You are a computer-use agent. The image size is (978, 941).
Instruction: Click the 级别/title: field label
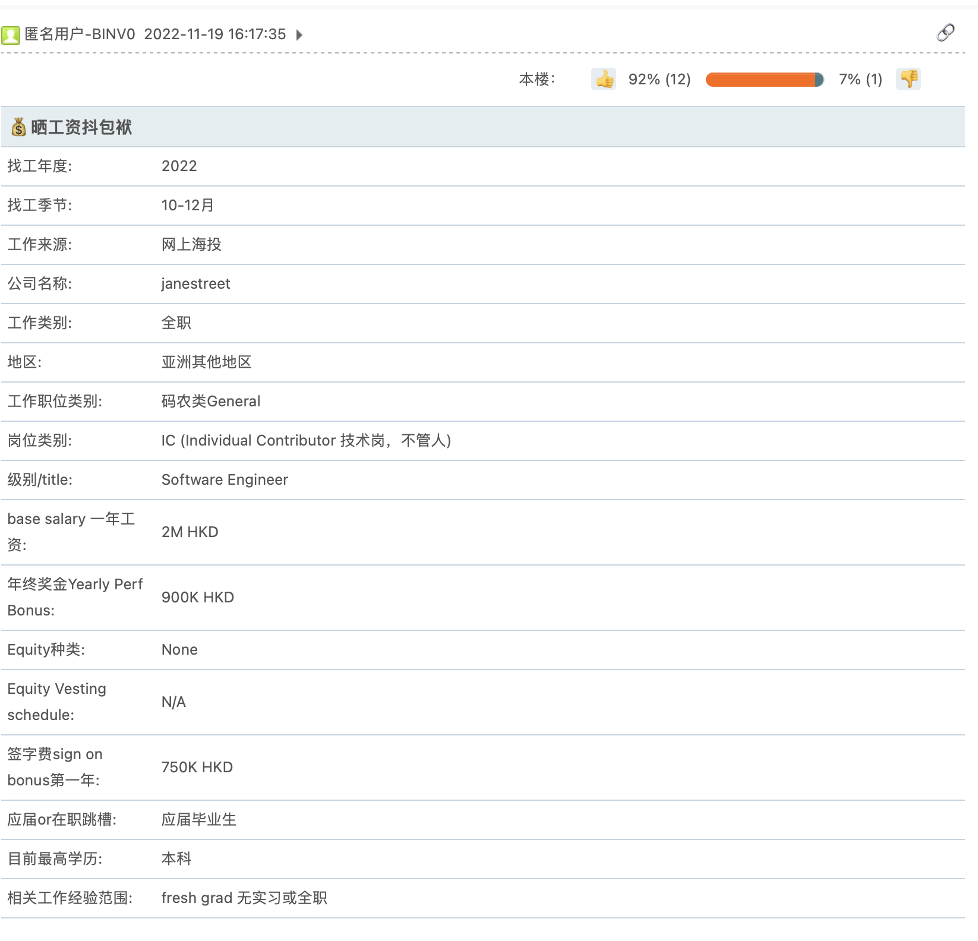tap(40, 479)
